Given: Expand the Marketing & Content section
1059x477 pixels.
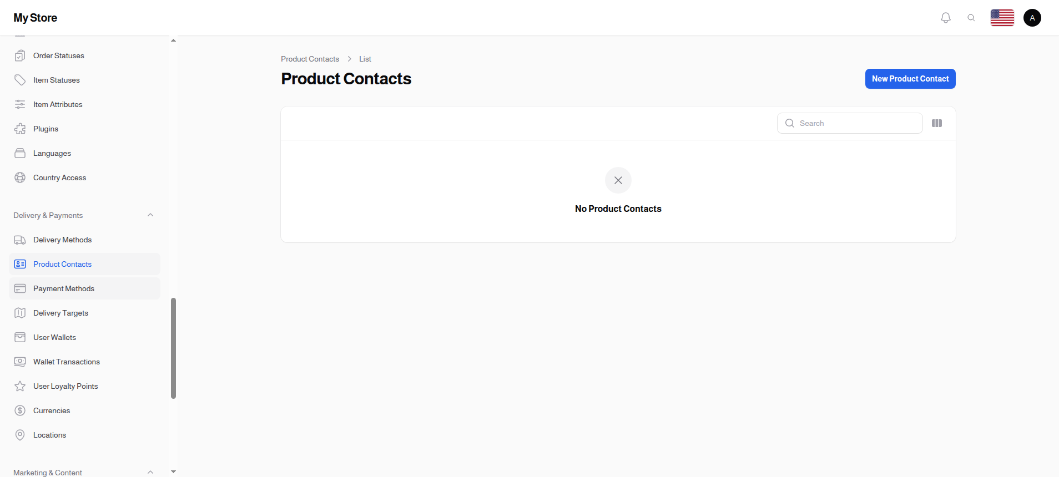Looking at the screenshot, I should click(150, 472).
